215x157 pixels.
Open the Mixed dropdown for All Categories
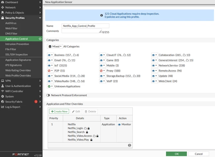(55, 46)
